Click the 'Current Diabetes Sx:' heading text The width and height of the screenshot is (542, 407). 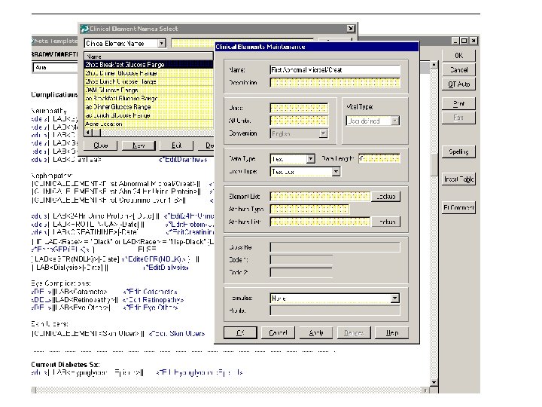tap(65, 365)
